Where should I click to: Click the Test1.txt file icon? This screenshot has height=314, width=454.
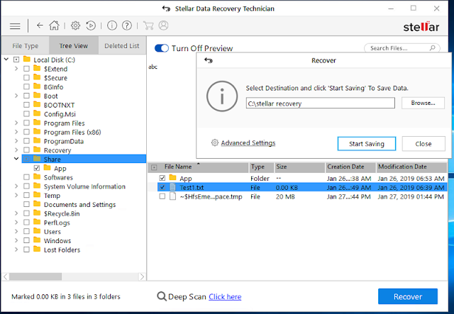[x=172, y=187]
